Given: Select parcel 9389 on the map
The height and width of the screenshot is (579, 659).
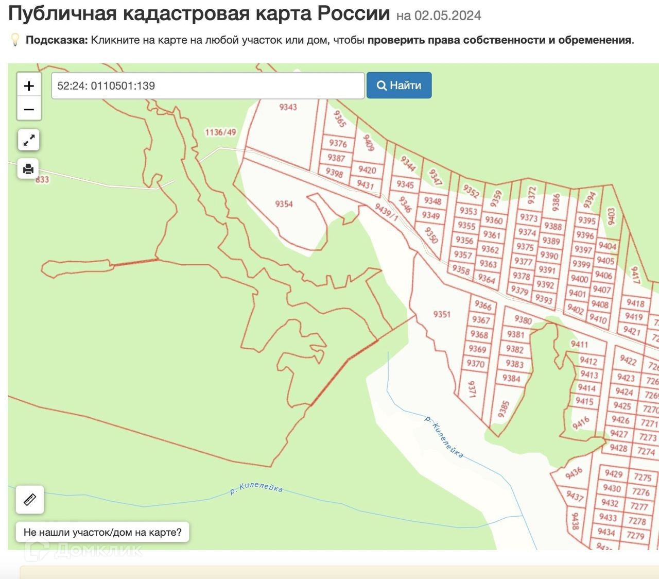Looking at the screenshot, I should pos(551,241).
